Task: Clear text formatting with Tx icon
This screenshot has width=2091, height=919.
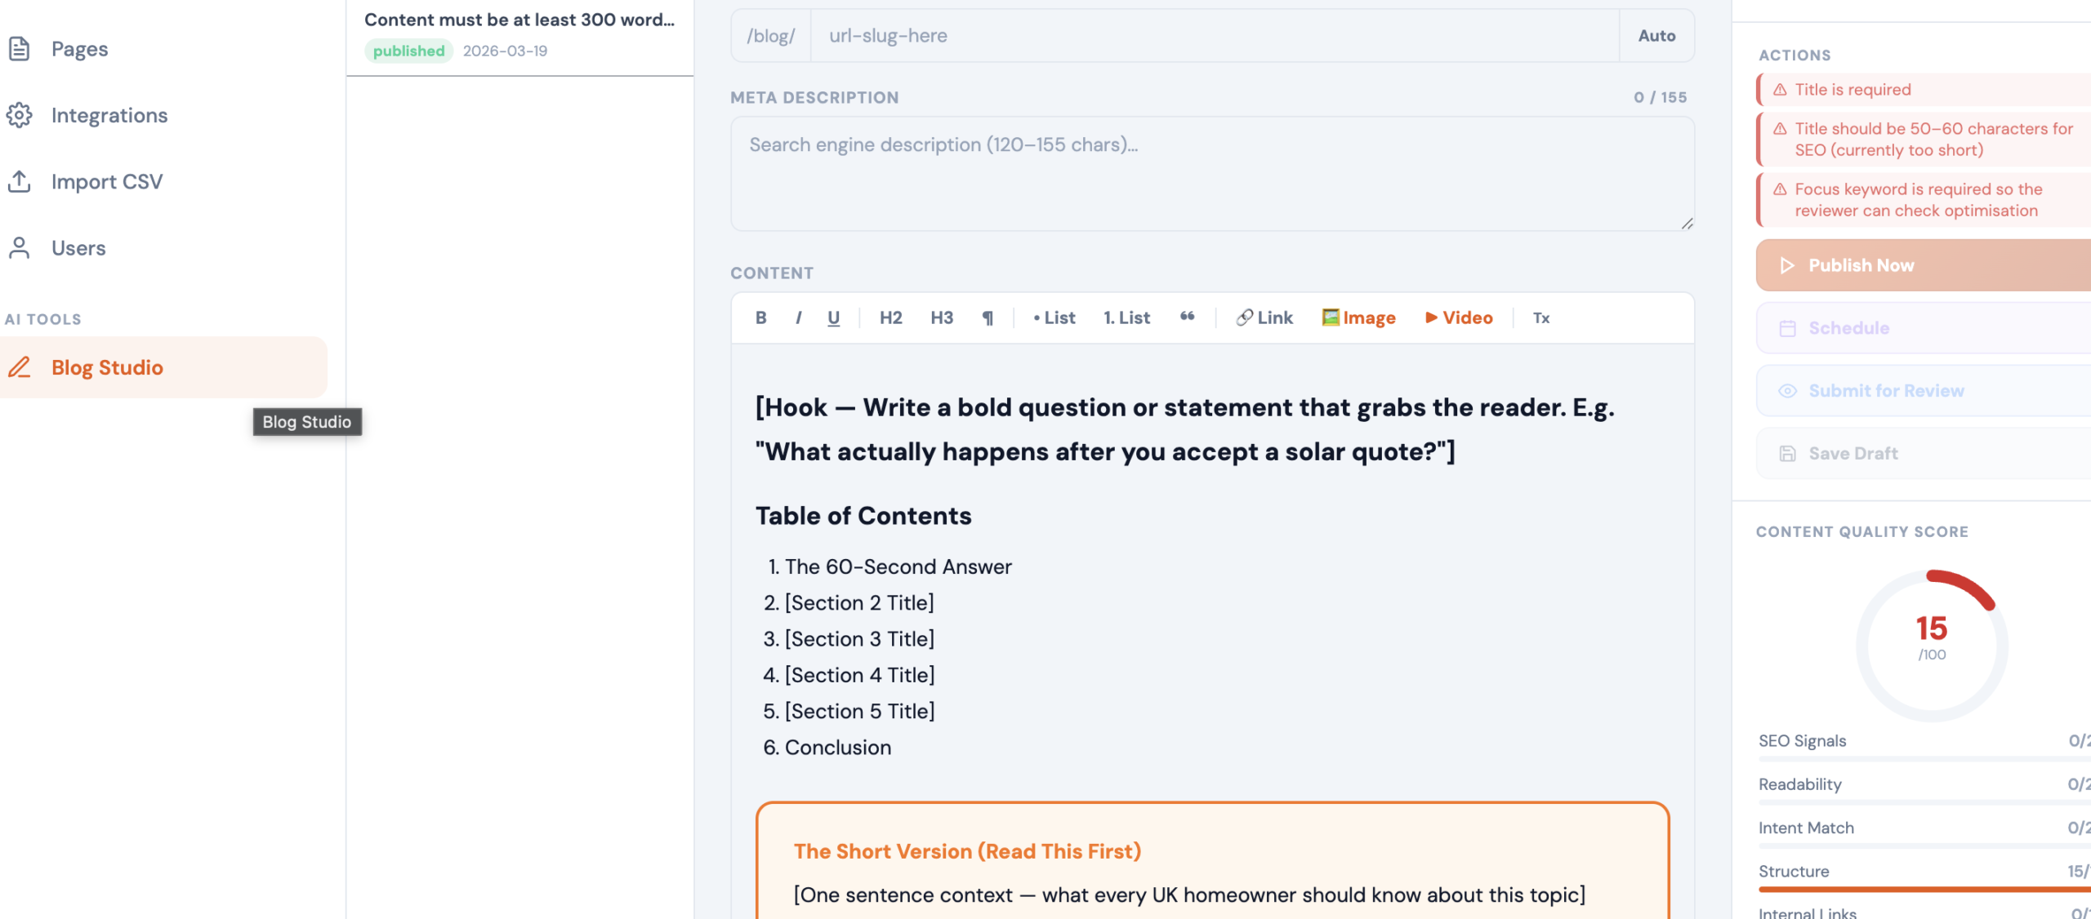Action: [x=1540, y=317]
